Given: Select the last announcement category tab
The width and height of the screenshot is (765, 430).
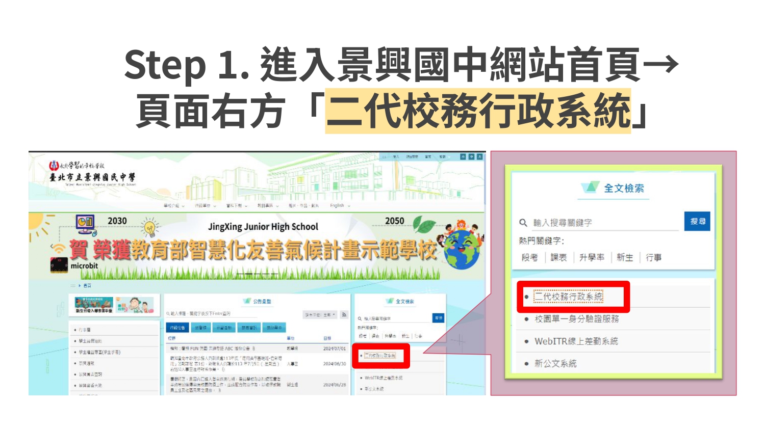Looking at the screenshot, I should [274, 328].
